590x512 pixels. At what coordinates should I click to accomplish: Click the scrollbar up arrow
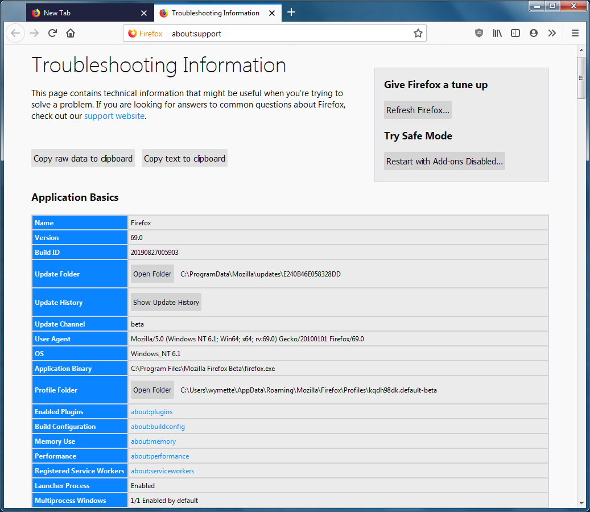[x=581, y=49]
